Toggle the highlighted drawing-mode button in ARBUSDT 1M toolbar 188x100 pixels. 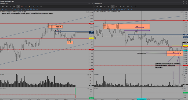click(113, 7)
